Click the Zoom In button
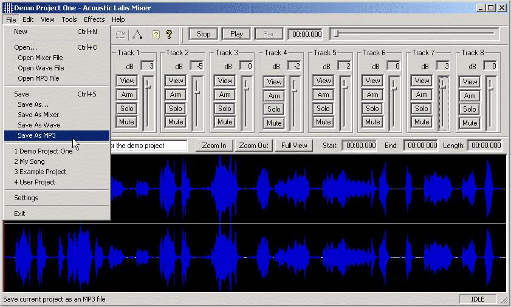511x307 pixels. (x=214, y=146)
